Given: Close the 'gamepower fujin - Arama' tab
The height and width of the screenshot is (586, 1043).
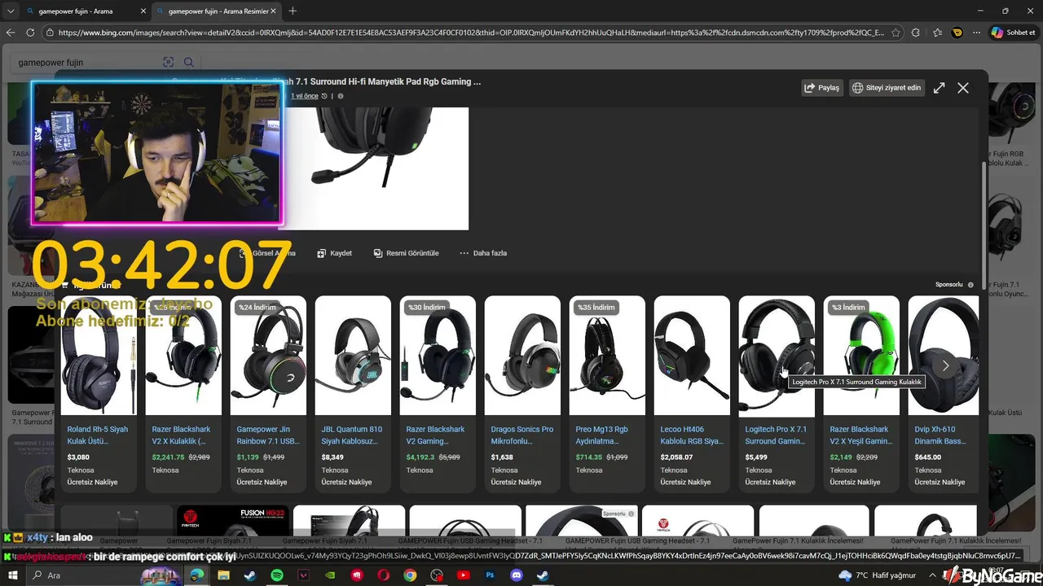Looking at the screenshot, I should click(x=143, y=11).
